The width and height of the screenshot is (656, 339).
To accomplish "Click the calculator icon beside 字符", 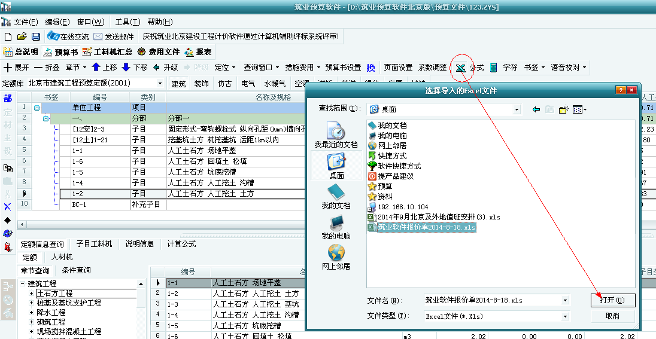I will [494, 68].
